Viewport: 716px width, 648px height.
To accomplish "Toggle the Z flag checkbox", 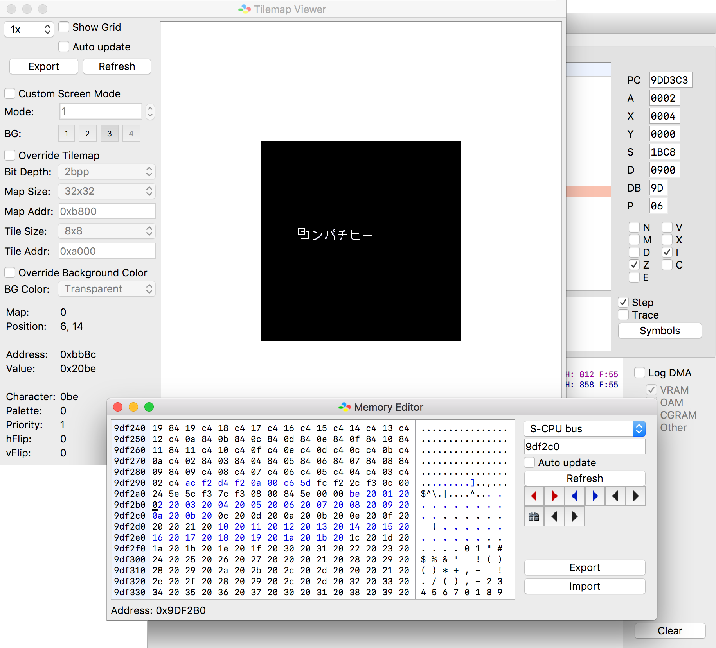I will pyautogui.click(x=634, y=265).
